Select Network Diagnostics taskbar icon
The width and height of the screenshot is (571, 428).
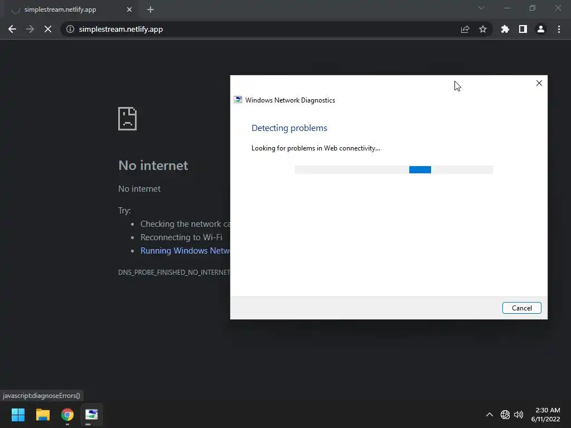point(91,415)
